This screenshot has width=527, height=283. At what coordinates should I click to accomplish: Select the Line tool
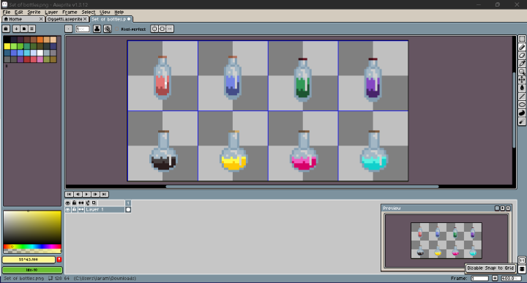(522, 97)
